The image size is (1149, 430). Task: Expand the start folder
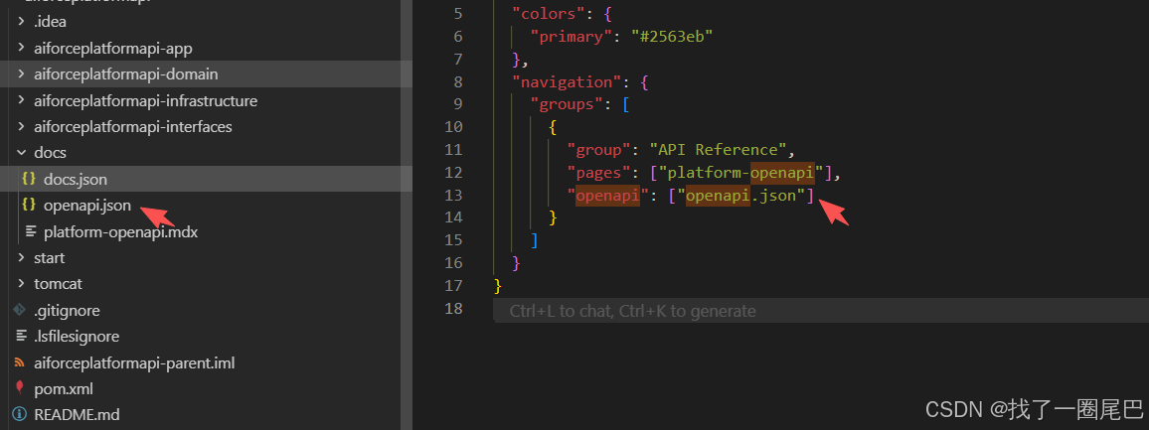coord(49,257)
